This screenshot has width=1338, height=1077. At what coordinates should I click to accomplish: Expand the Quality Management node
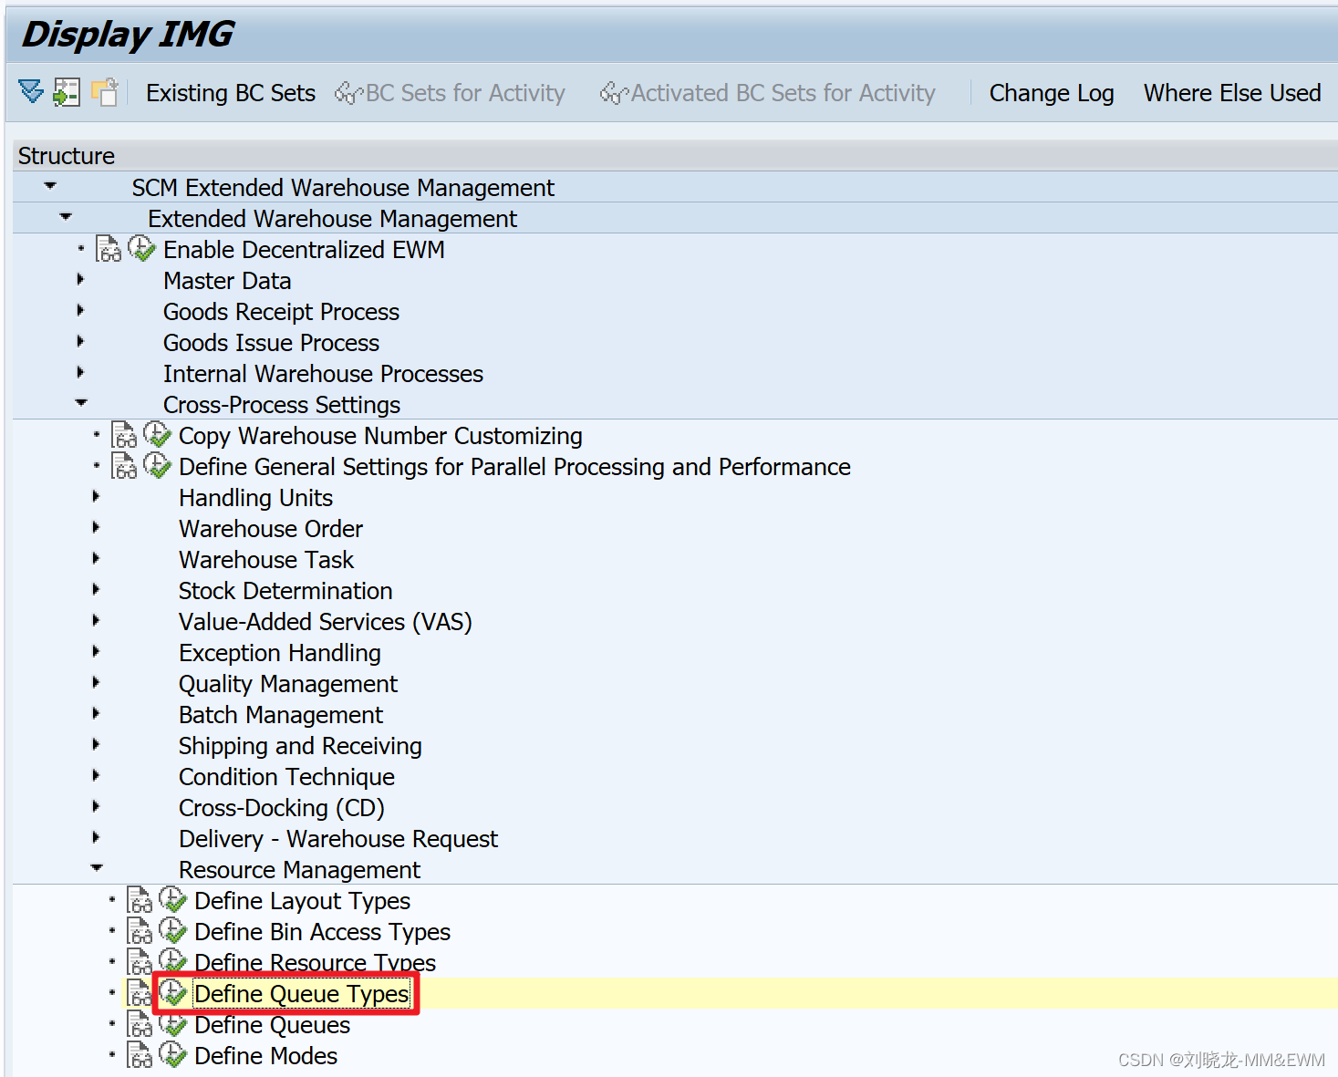point(96,683)
